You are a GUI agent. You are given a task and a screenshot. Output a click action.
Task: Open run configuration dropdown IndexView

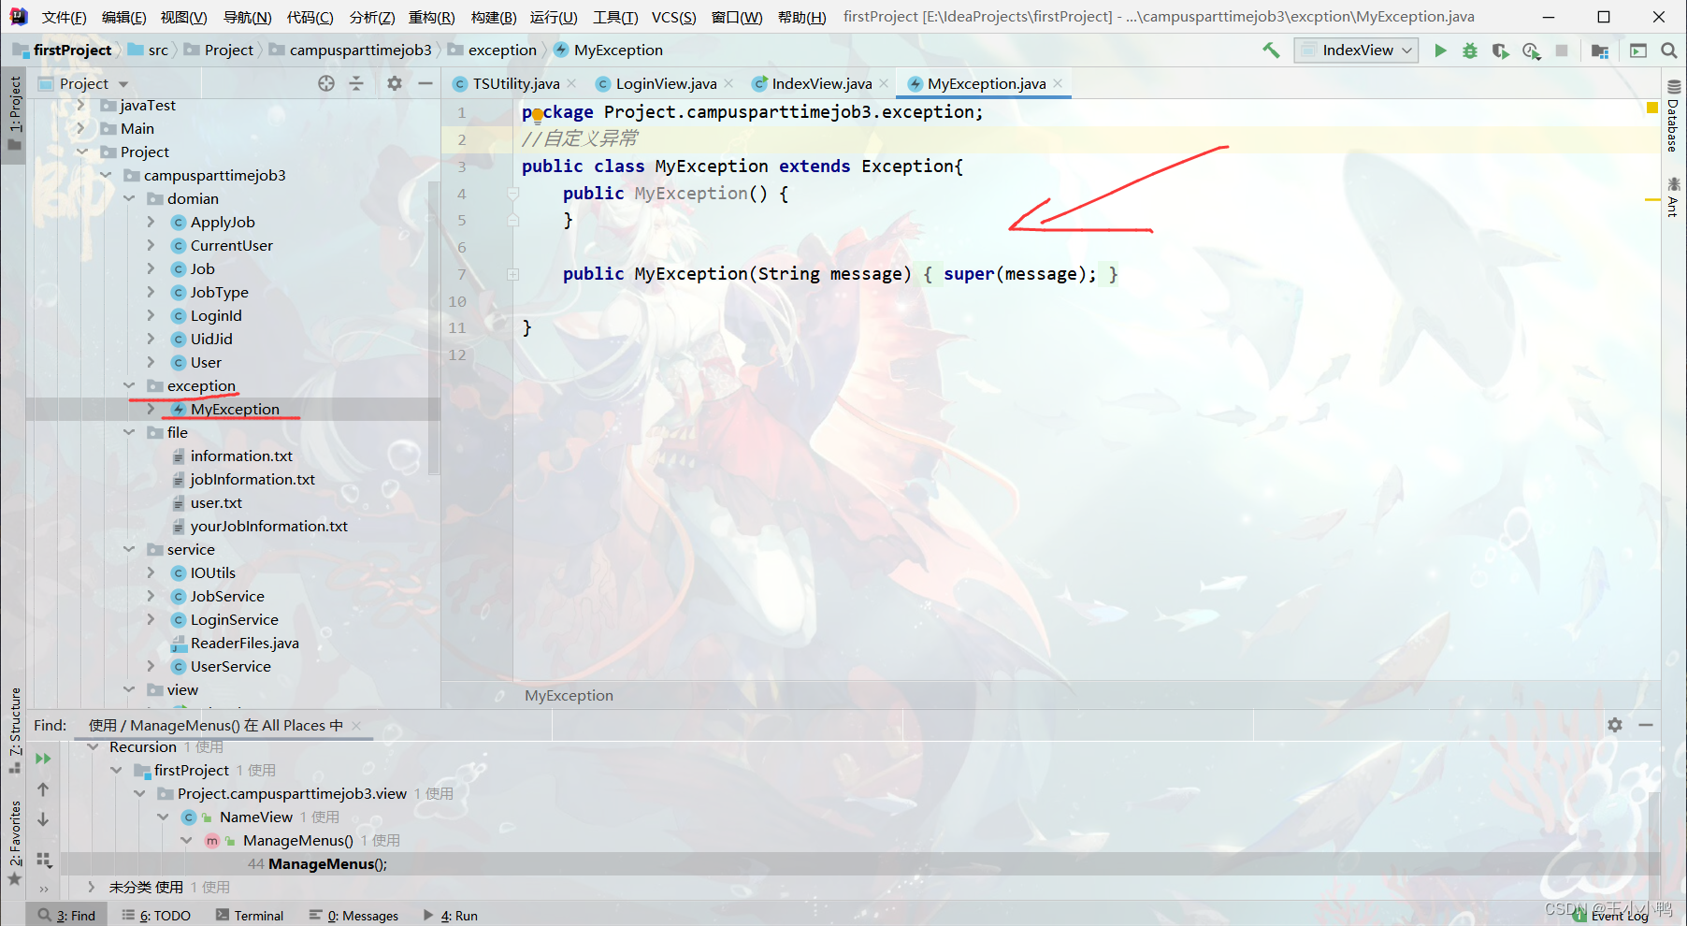pyautogui.click(x=1356, y=51)
